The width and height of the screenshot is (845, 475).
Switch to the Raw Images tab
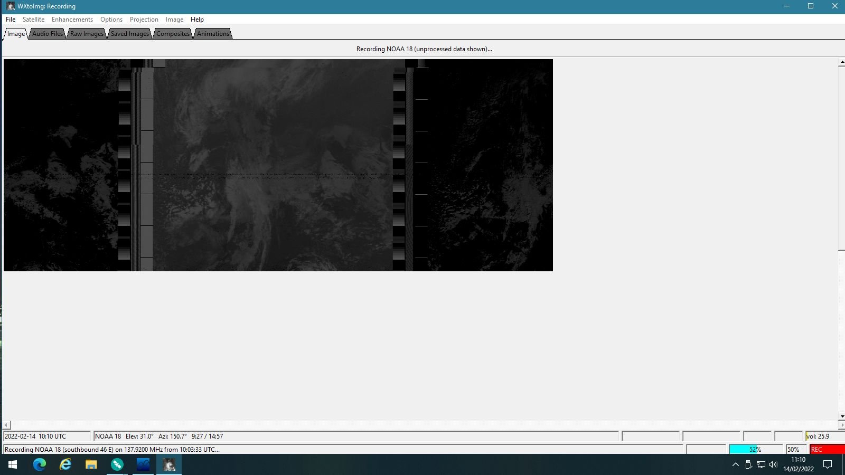[x=87, y=34]
